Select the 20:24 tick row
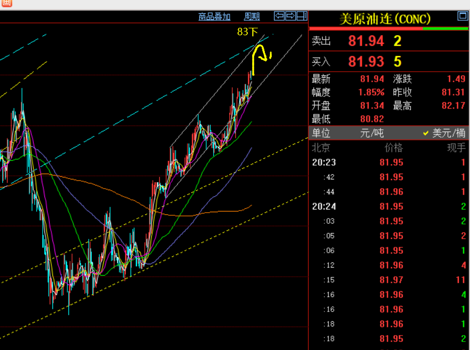Screen dimensions: 470x350 pyautogui.click(x=389, y=207)
